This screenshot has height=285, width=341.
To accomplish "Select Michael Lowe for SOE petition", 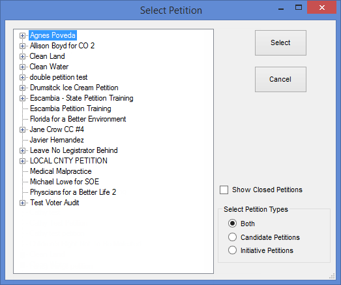I will (65, 182).
